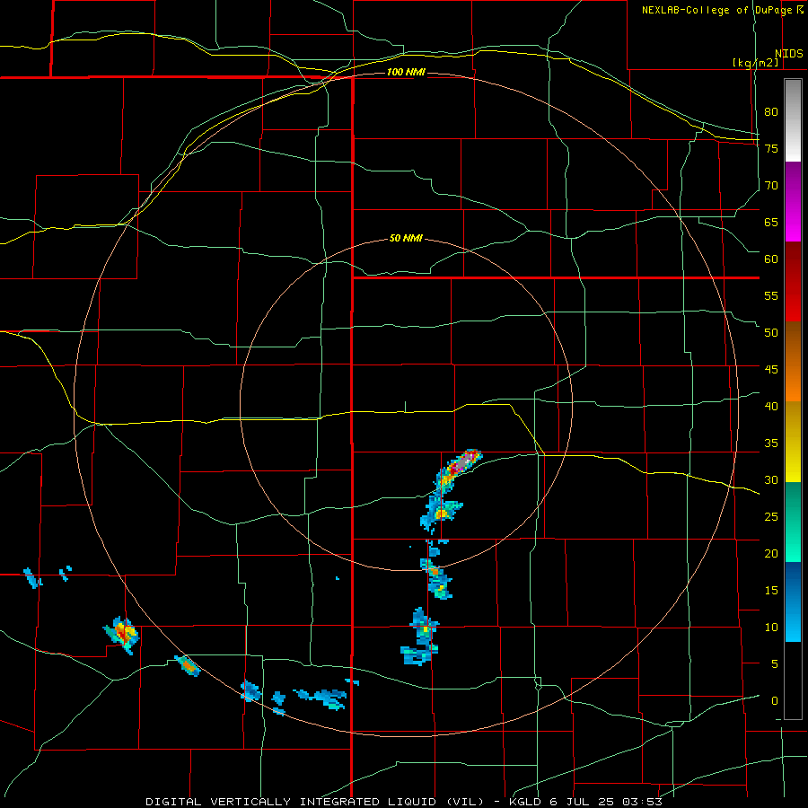The height and width of the screenshot is (808, 808).
Task: Click the 60 value on color scale
Action: pos(771,259)
